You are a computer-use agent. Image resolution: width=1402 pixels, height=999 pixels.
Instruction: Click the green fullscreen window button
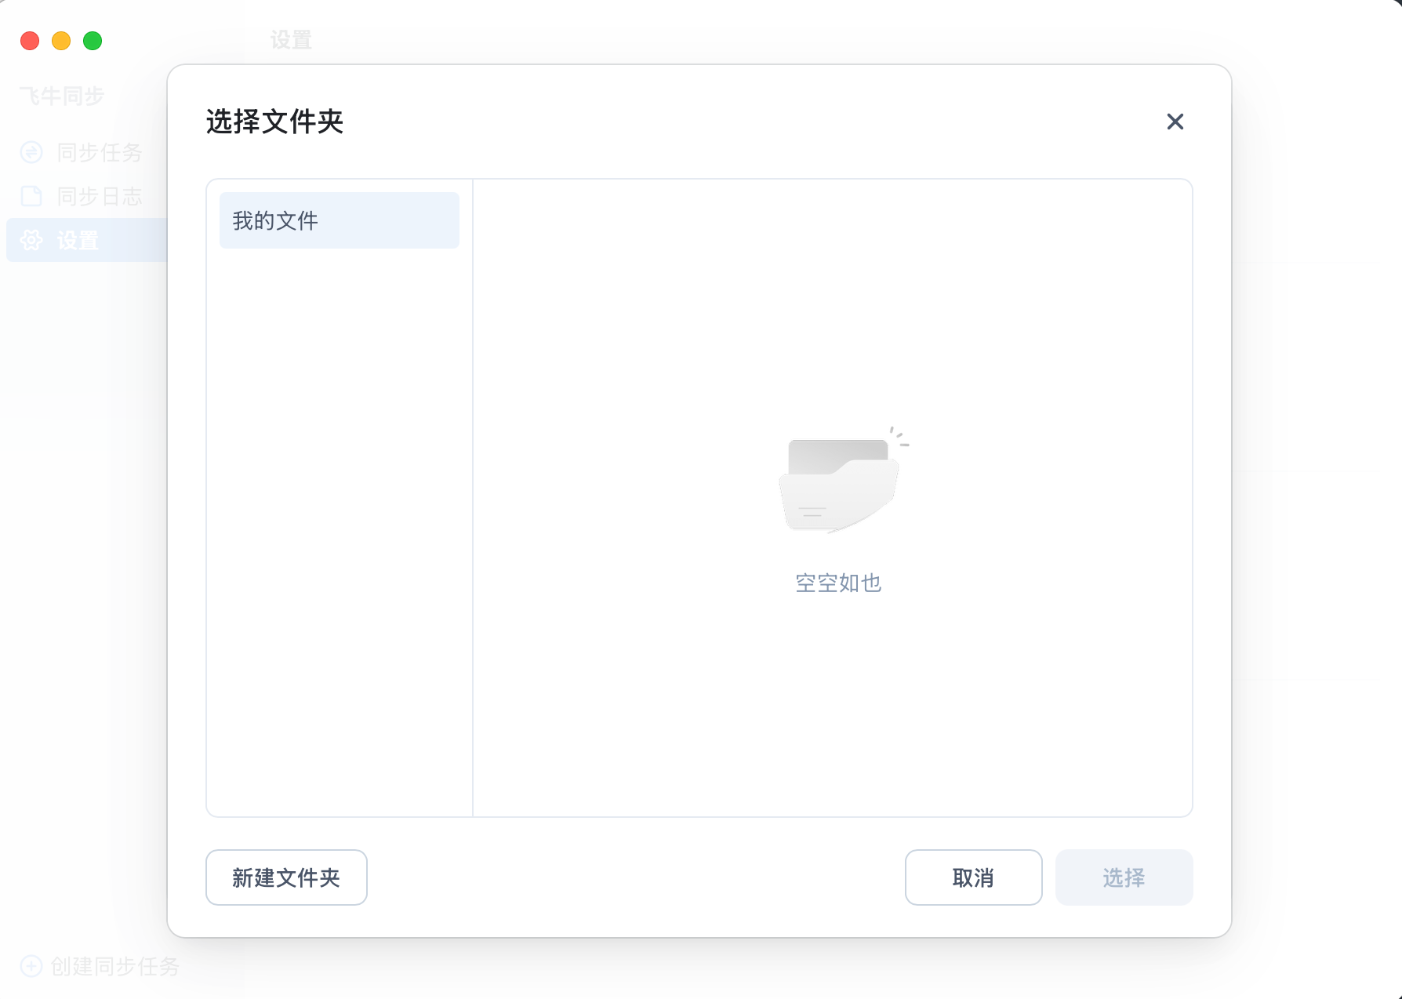[93, 41]
